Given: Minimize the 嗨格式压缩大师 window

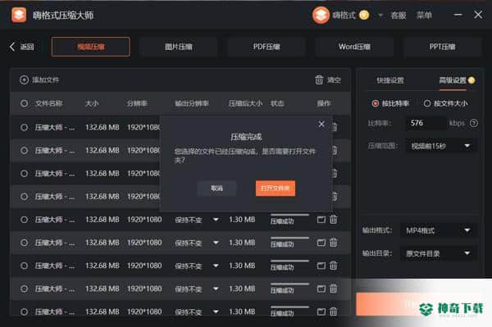Looking at the screenshot, I should coord(458,15).
